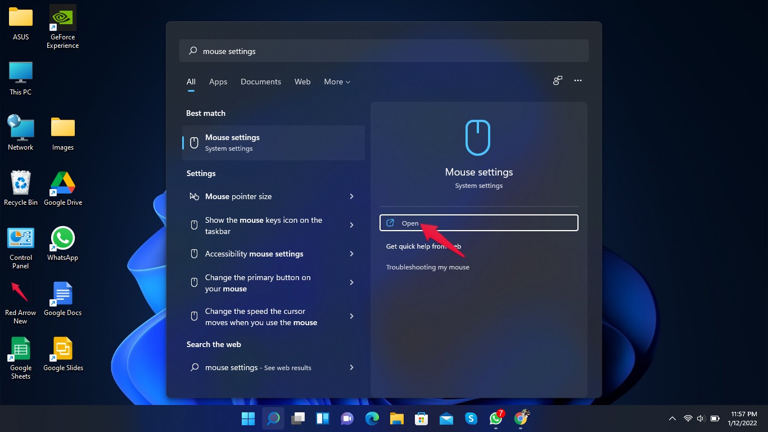Expand the More filter dropdown

337,82
